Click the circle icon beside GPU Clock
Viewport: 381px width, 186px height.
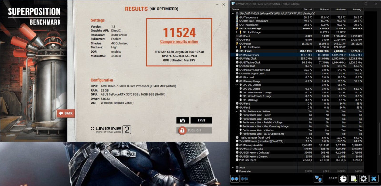click(237, 51)
